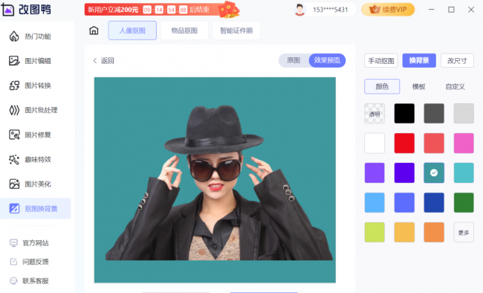Viewport: 483px width, 293px height.
Task: Open 图片转换 icon in sidebar
Action: [14, 86]
